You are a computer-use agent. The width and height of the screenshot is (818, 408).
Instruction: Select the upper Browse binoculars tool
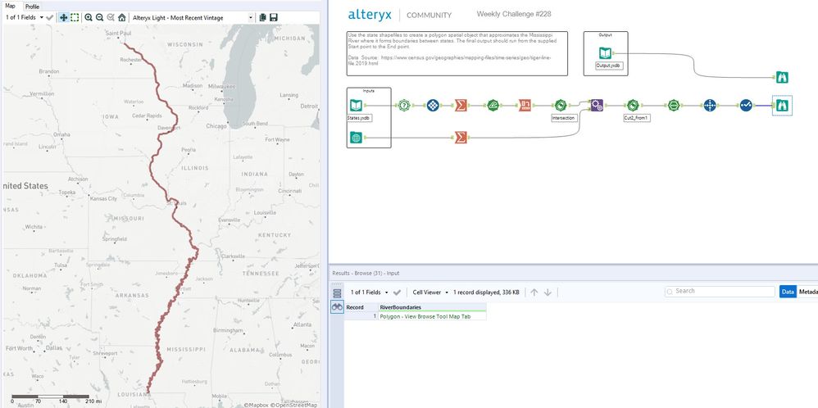(x=782, y=77)
